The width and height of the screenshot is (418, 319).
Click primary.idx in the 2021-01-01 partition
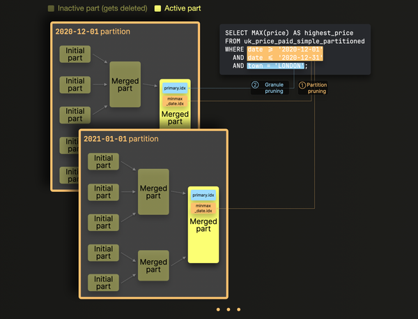pyautogui.click(x=203, y=195)
